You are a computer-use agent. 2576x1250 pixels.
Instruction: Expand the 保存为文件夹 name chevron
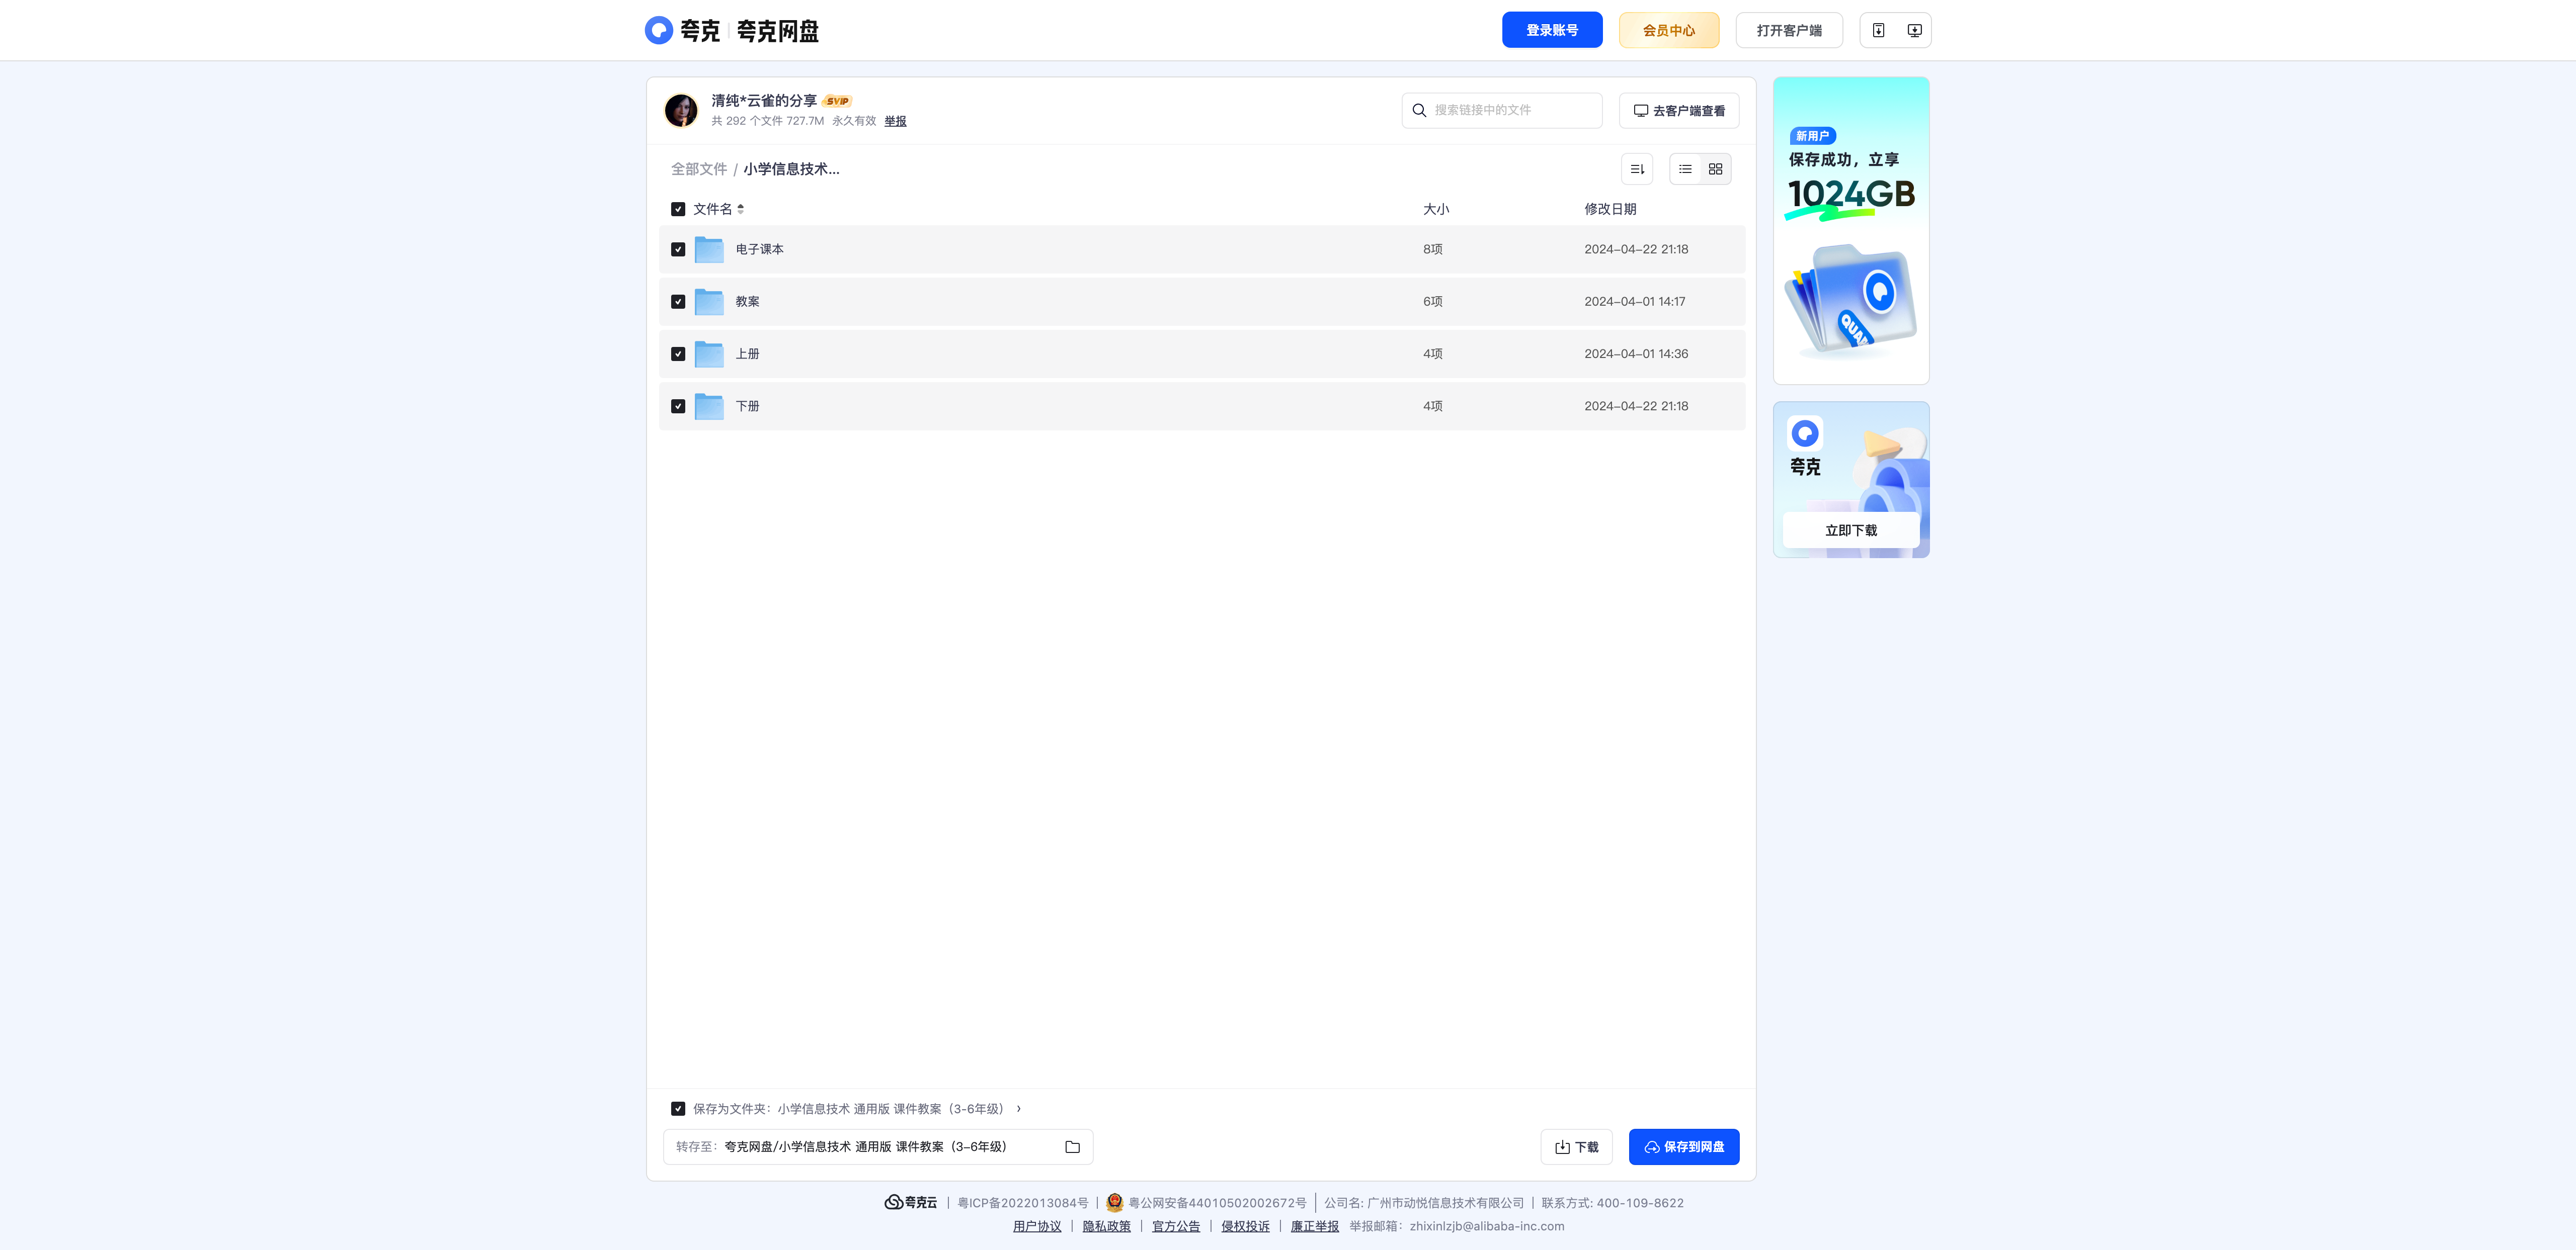[x=1019, y=1109]
